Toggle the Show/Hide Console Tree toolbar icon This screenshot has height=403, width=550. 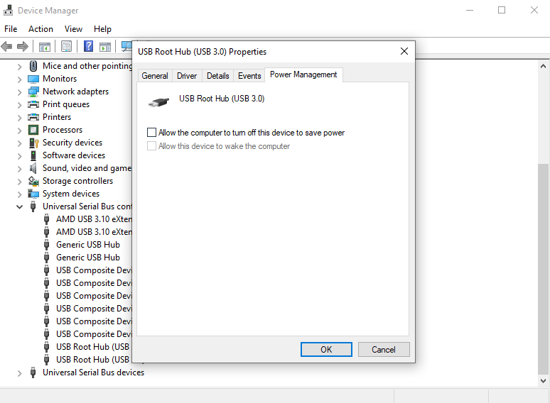(x=45, y=46)
